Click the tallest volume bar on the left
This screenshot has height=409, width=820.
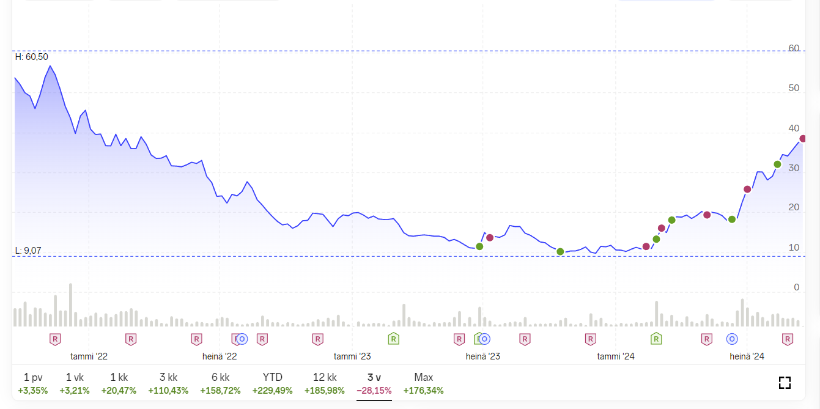(x=70, y=304)
